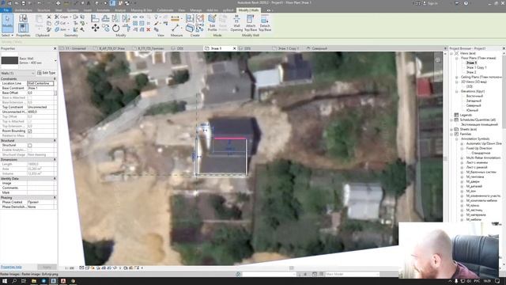Click the Edit Type button
This screenshot has height=285, width=506.
[47, 73]
